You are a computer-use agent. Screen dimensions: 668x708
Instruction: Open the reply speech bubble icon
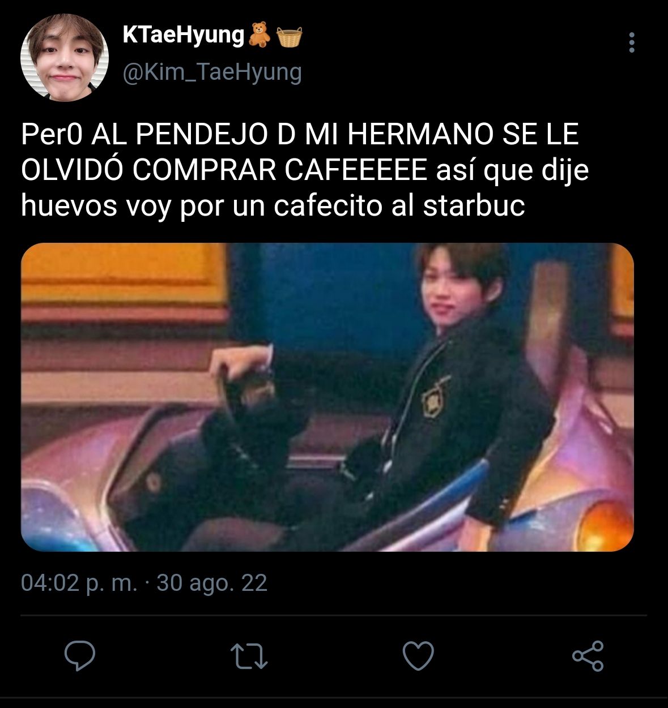tap(79, 656)
